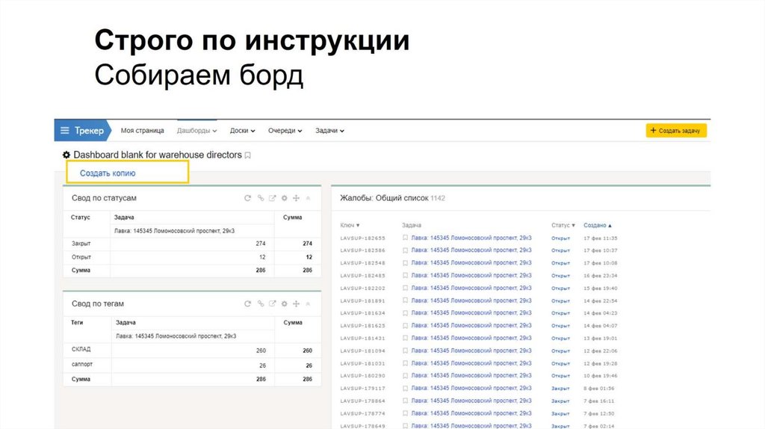Open settings gear of Свод по тегам widget
This screenshot has height=429, width=765.
pos(284,304)
